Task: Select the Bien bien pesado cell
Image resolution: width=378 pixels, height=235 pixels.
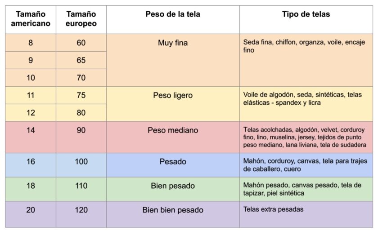Action: [x=173, y=214]
